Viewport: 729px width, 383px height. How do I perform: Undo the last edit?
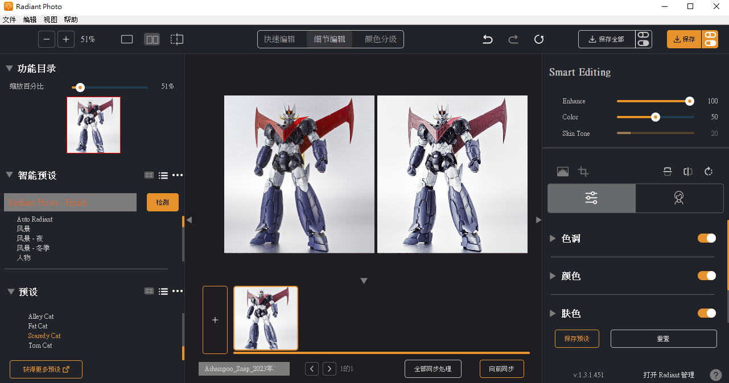(x=488, y=39)
